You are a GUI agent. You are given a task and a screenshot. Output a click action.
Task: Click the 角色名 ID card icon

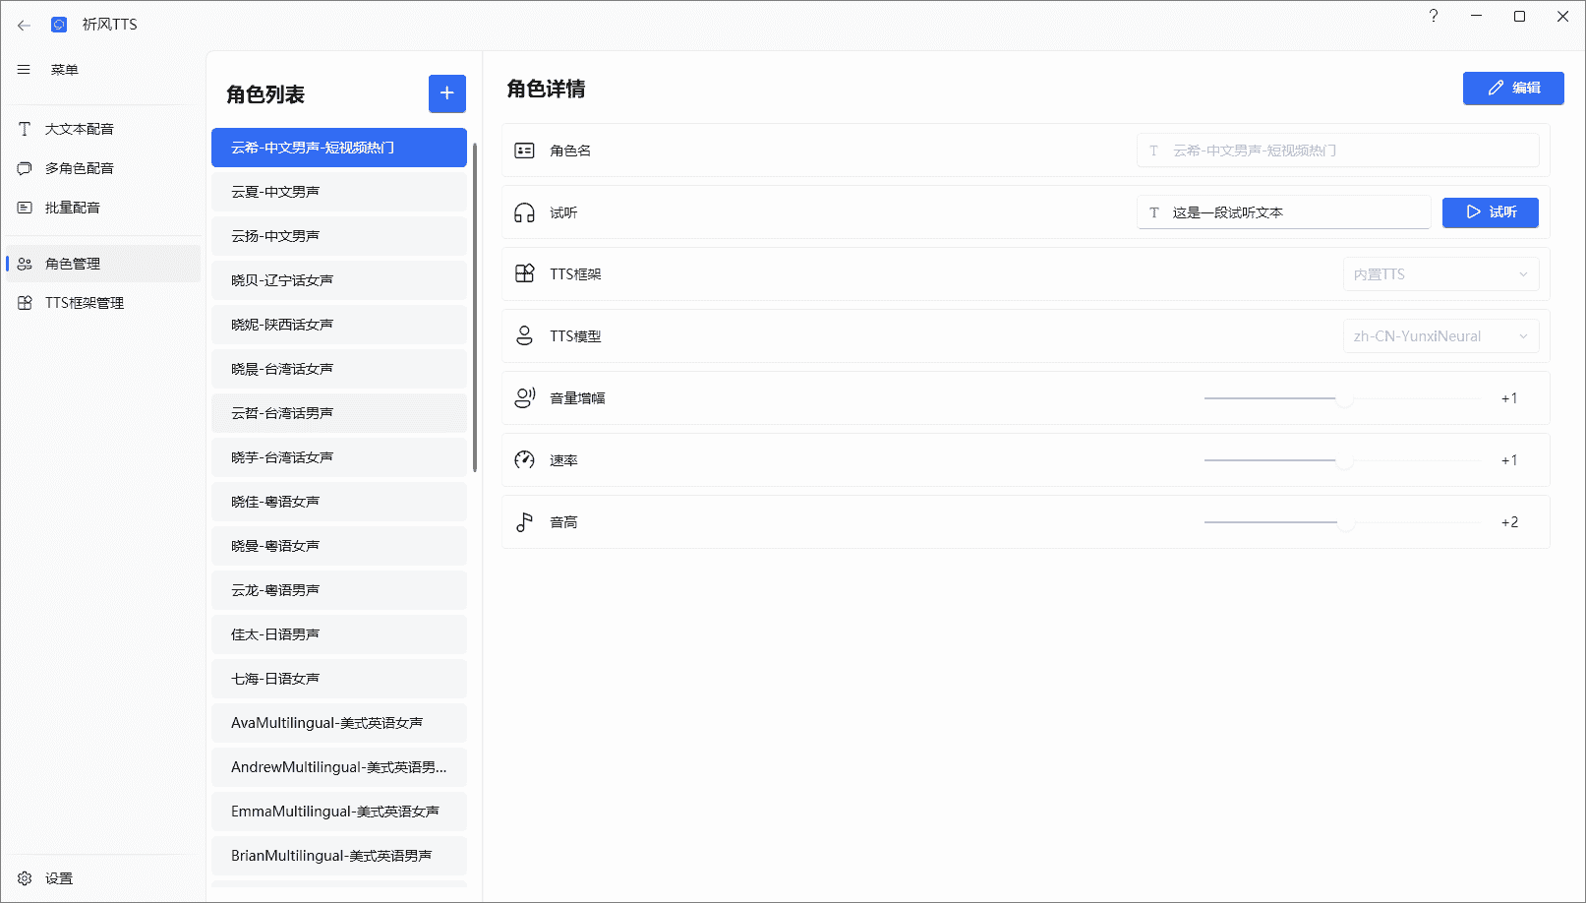point(525,150)
